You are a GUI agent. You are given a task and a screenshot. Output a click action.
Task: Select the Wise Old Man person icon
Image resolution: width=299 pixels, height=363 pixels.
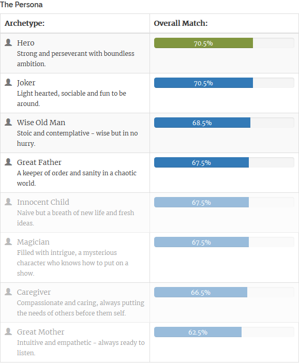pyautogui.click(x=8, y=122)
